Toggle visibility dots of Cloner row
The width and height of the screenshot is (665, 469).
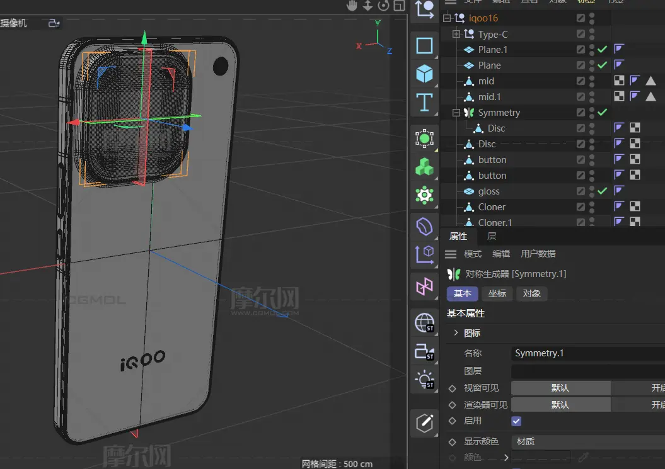(592, 206)
